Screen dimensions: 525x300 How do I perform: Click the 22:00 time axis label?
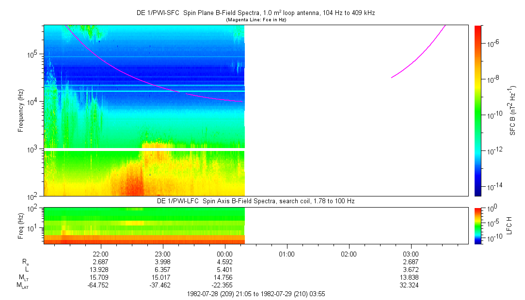point(100,254)
